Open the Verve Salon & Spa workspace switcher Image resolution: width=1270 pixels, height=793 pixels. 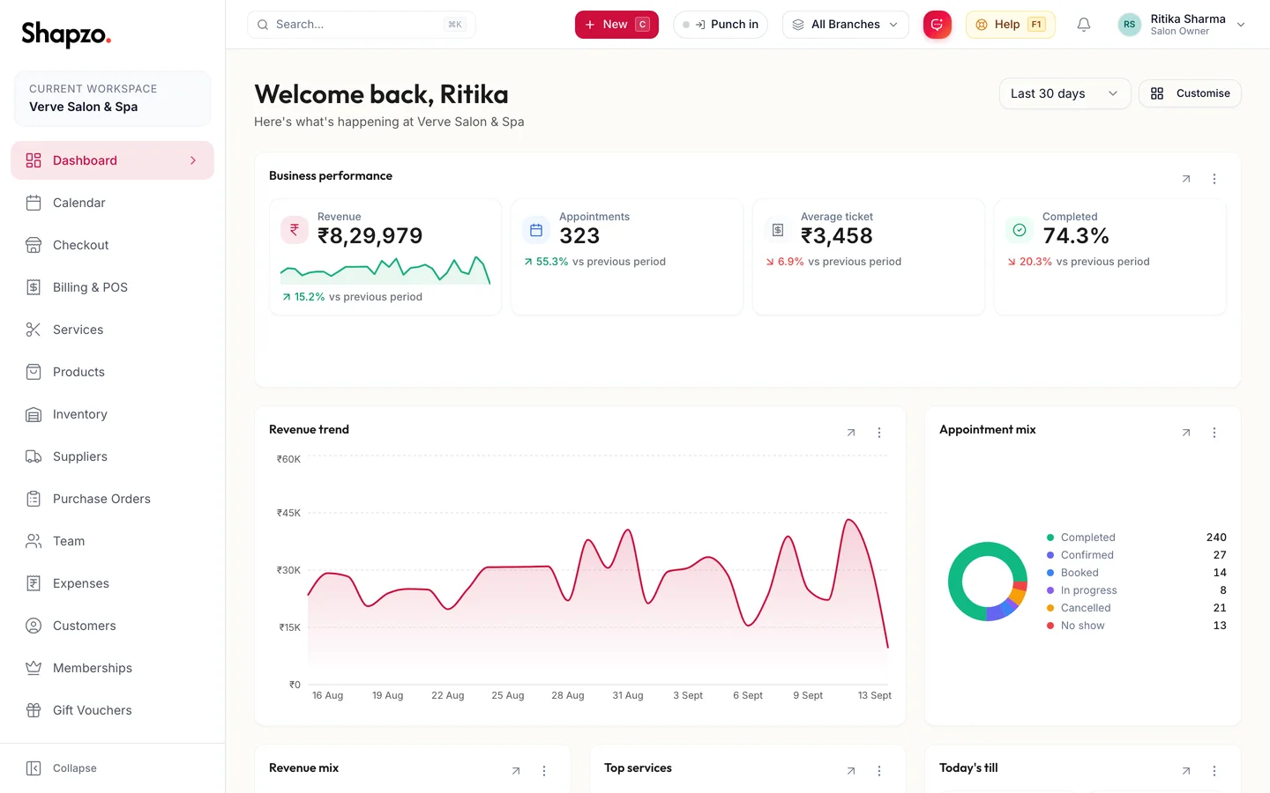pos(112,99)
